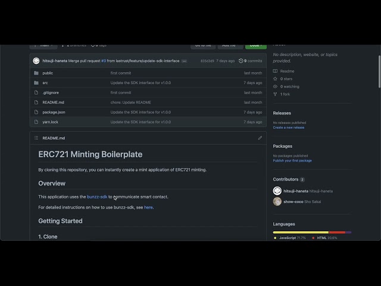Follow the bunzz-sdk link
Image resolution: width=381 pixels, height=286 pixels.
pos(97,197)
